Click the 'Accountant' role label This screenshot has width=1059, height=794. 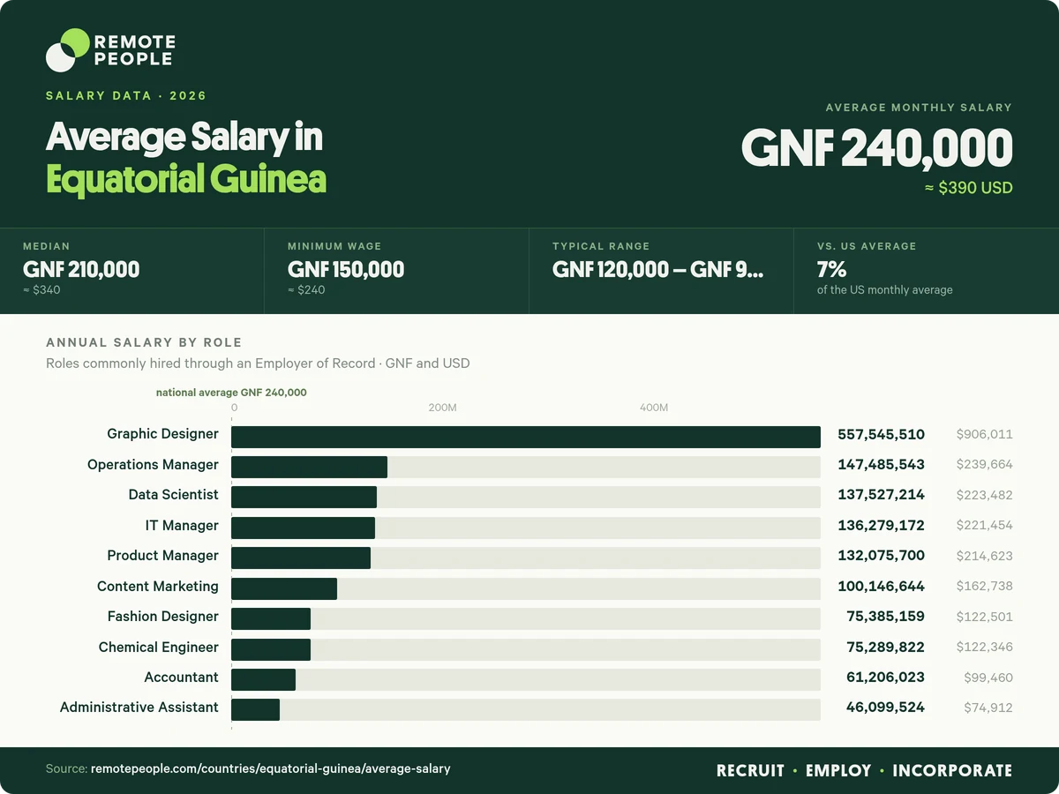coord(182,678)
